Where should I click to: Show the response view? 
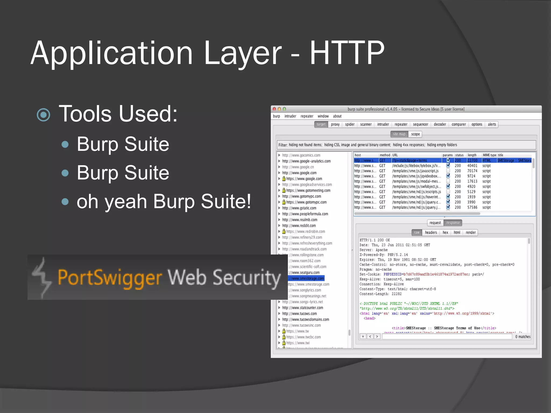(453, 223)
